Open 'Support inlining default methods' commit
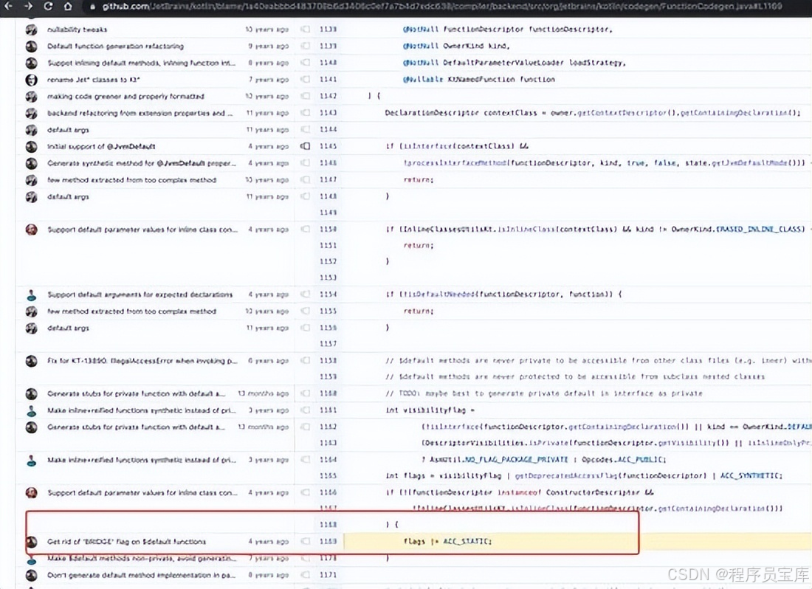This screenshot has height=589, width=812. [x=142, y=63]
